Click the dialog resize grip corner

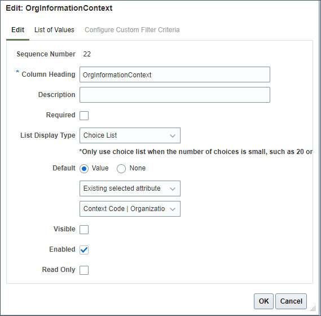coord(313,309)
